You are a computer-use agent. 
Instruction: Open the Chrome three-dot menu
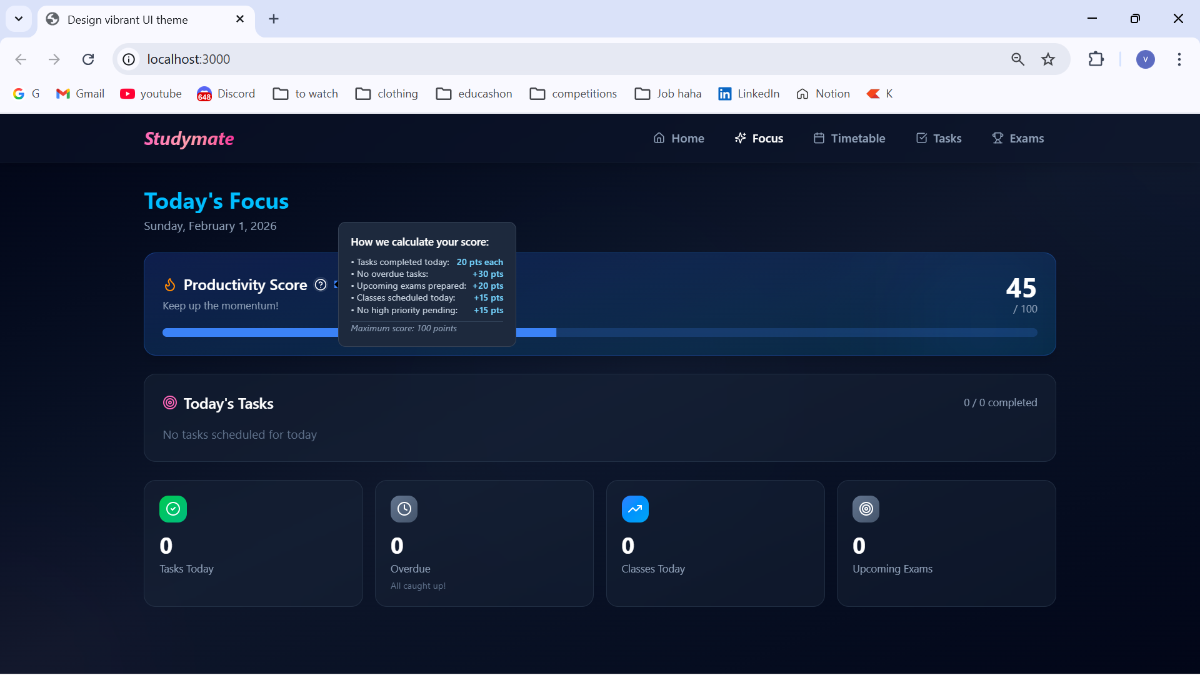pos(1179,59)
